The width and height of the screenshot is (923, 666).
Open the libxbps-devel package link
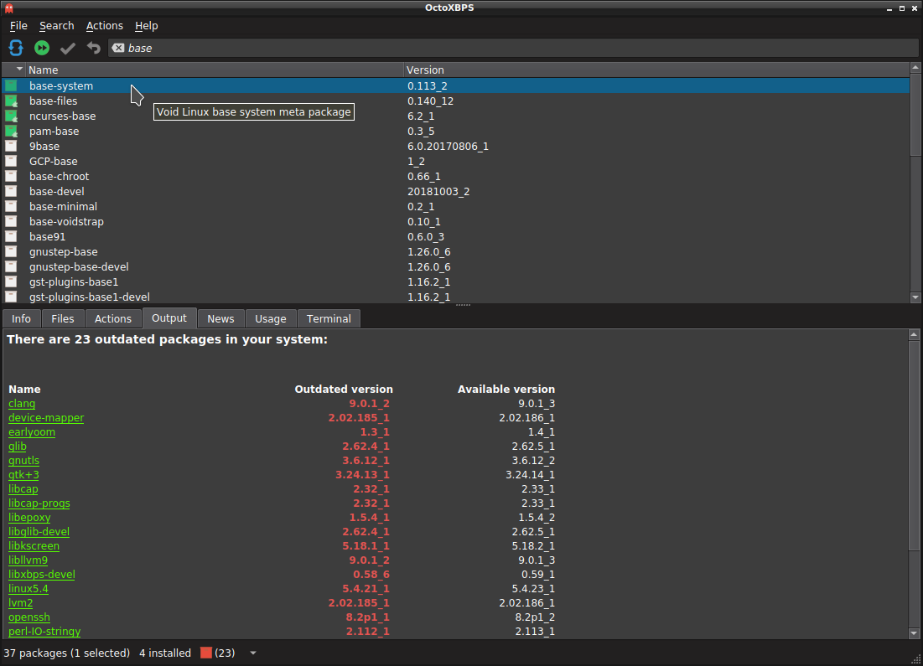coord(41,574)
